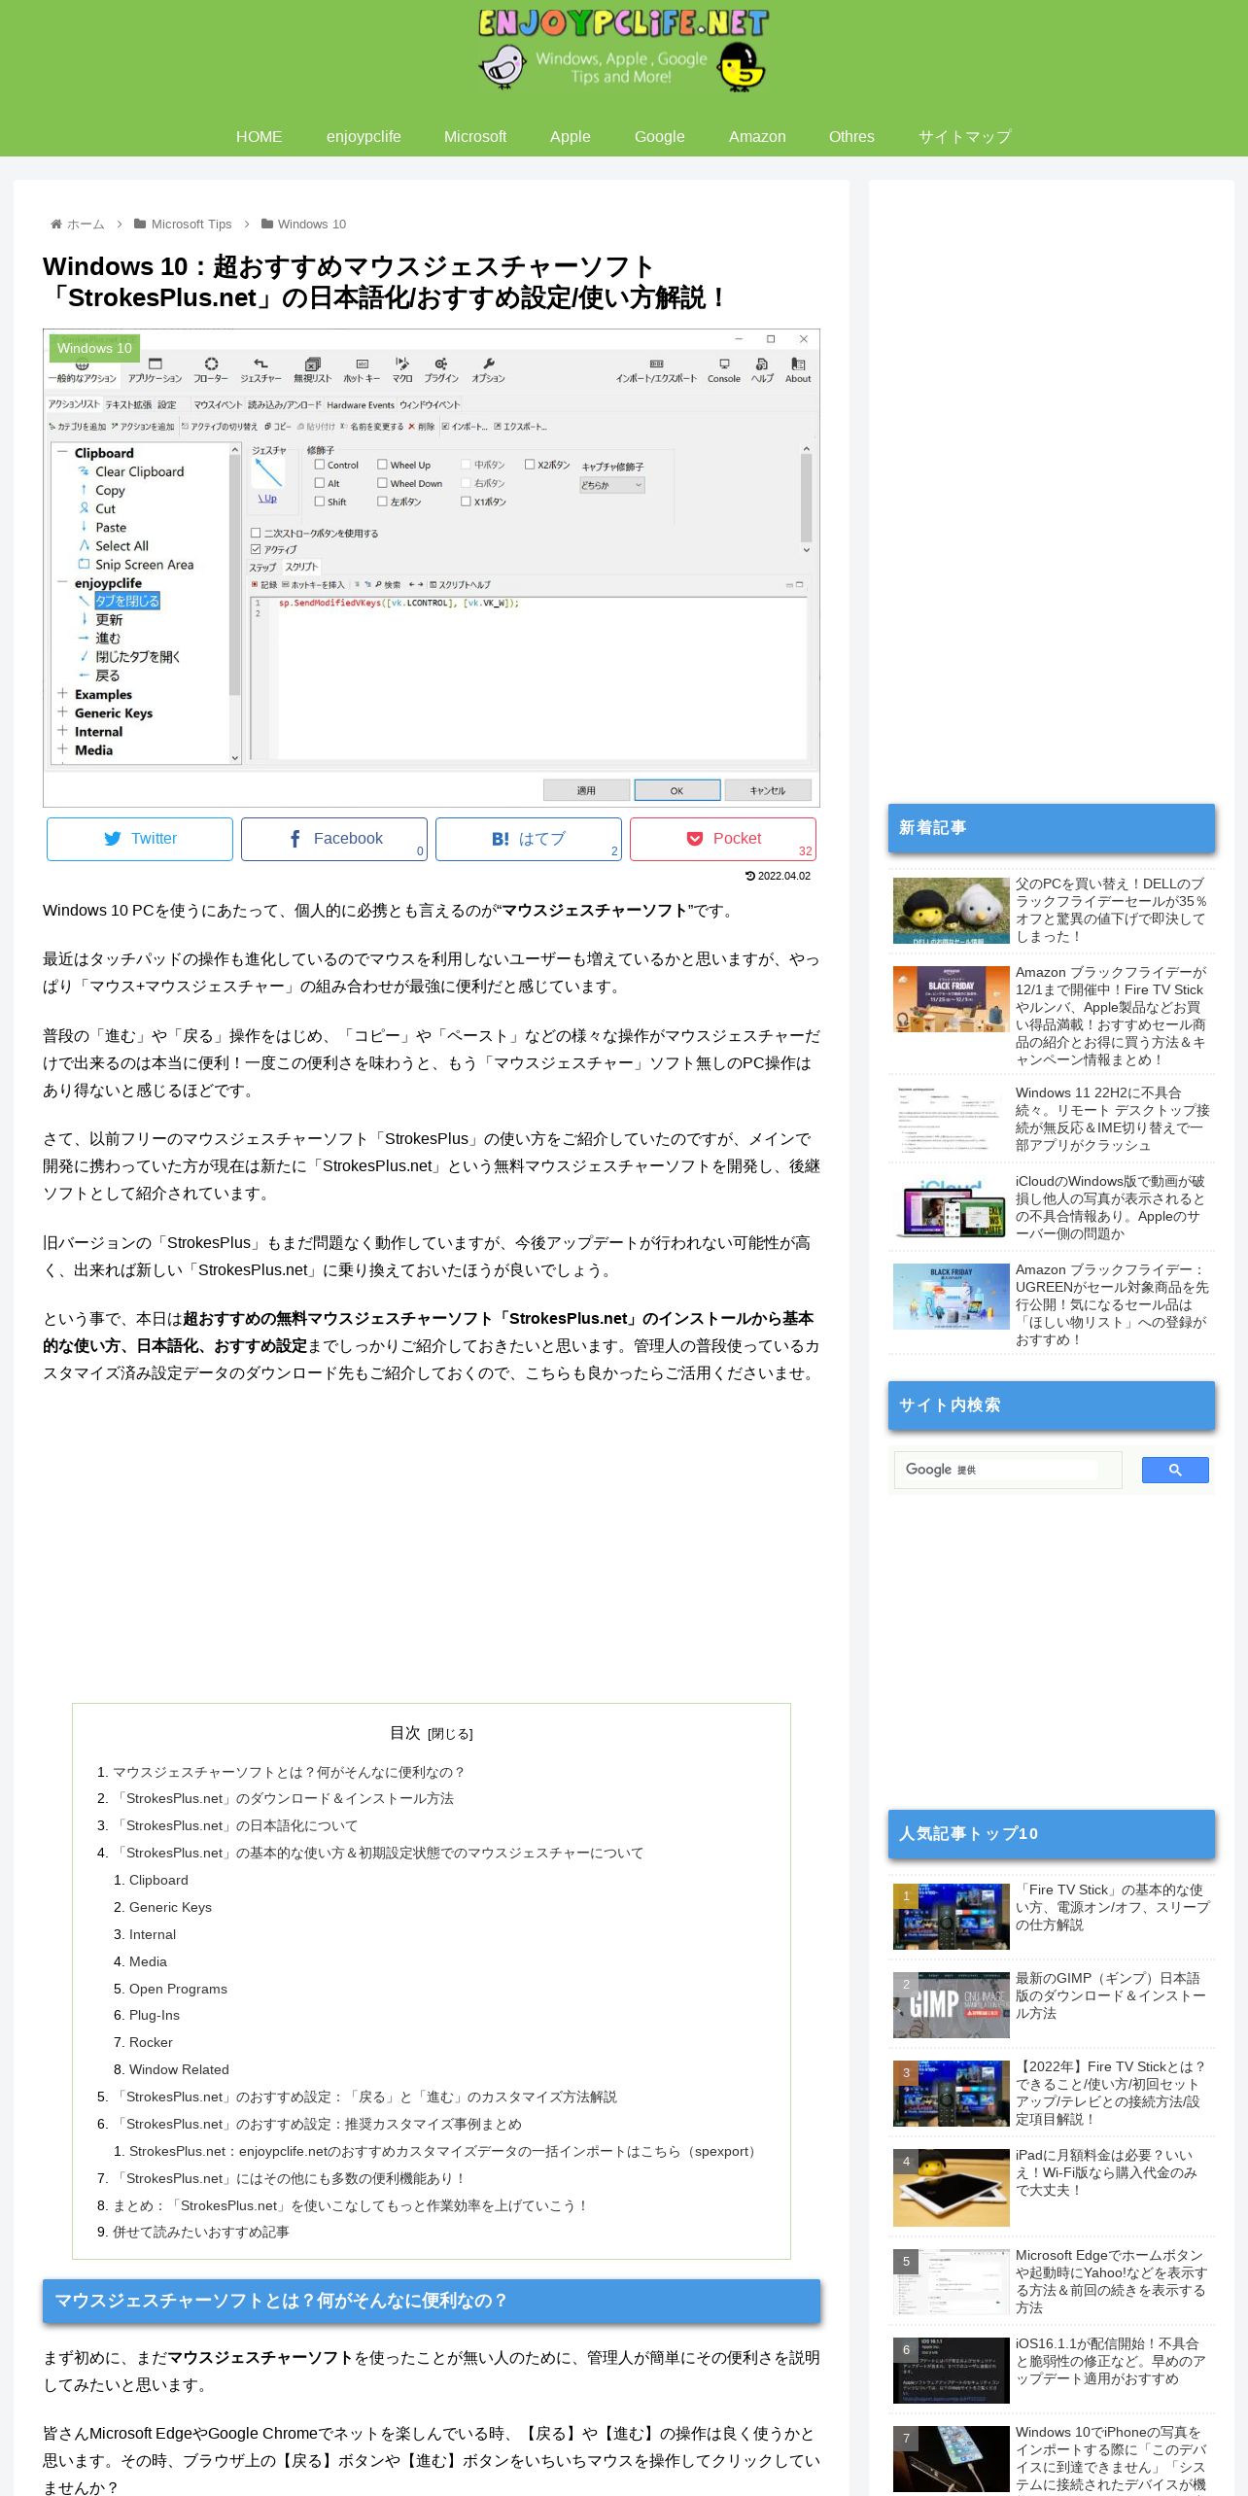Jump to Internal in contents

153,1934
